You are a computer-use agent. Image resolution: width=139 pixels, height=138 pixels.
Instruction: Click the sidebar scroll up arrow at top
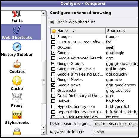point(44,13)
